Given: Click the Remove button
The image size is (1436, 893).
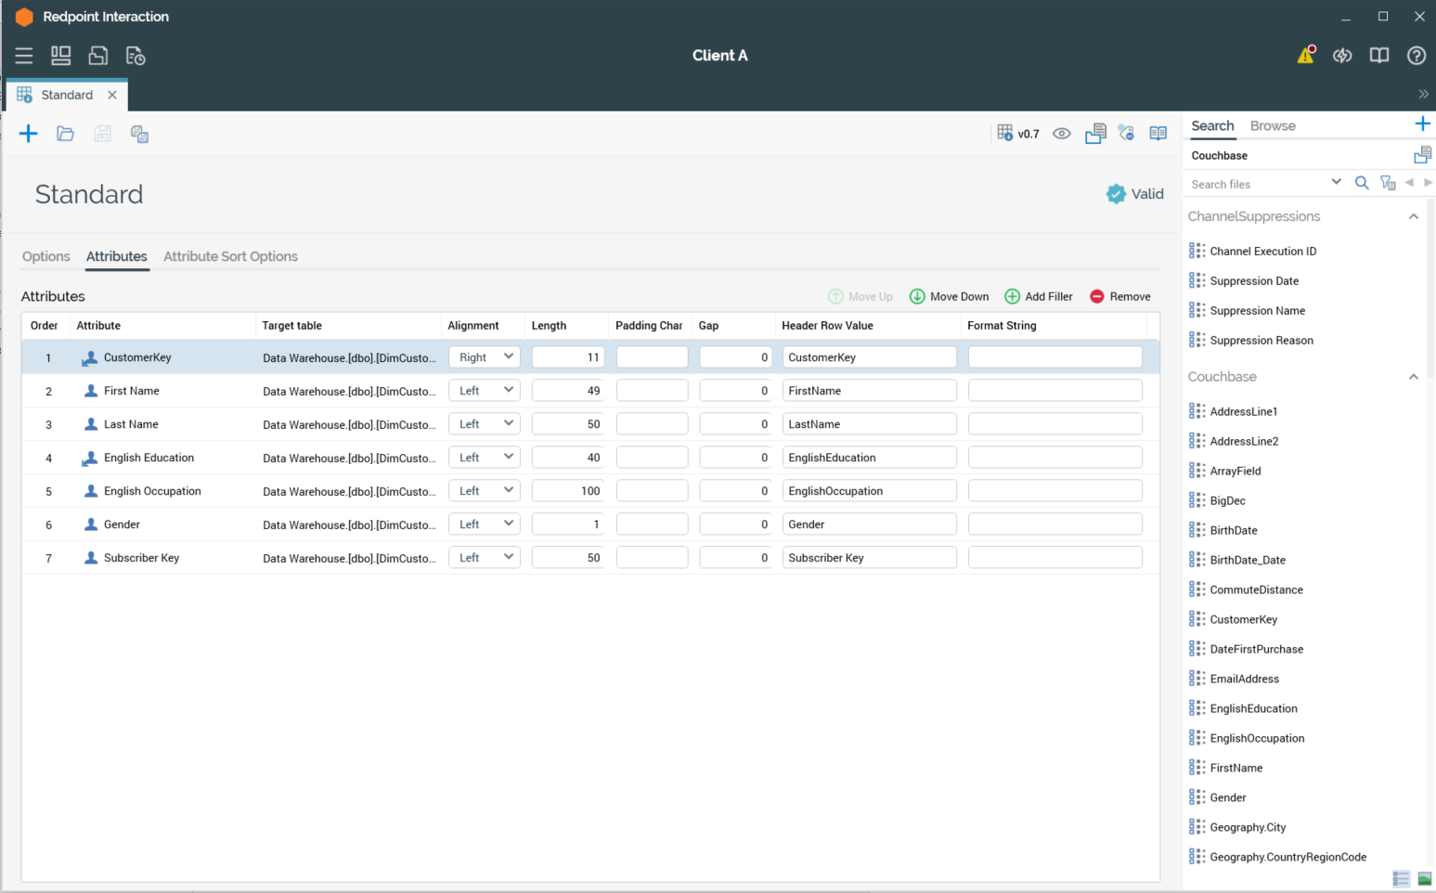Looking at the screenshot, I should pos(1119,296).
